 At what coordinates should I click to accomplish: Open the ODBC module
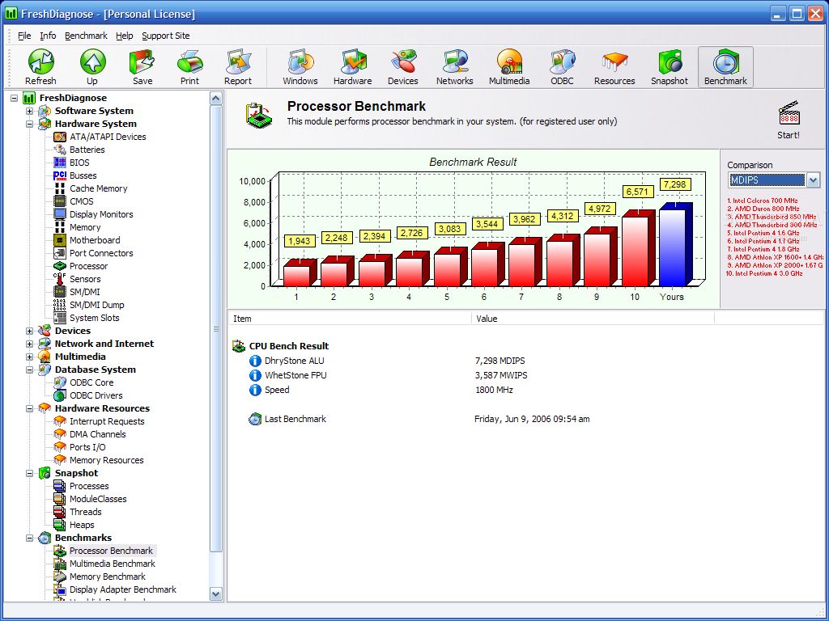[561, 65]
